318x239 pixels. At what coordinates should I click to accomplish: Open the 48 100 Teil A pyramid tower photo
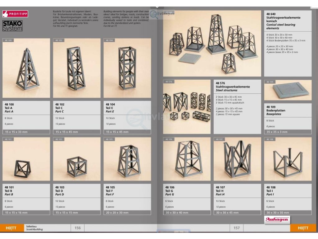tap(26, 68)
